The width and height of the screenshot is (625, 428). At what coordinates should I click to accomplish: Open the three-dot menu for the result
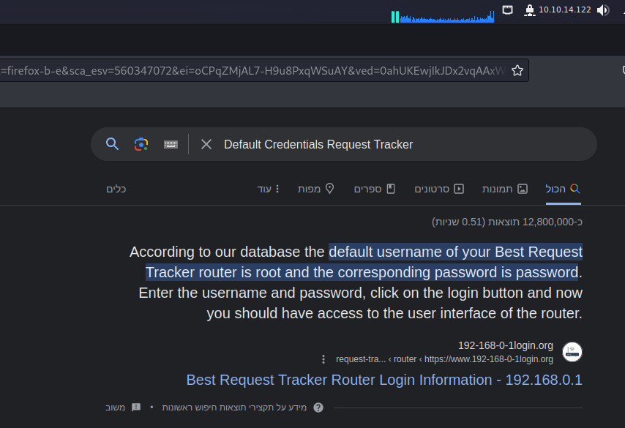(323, 359)
